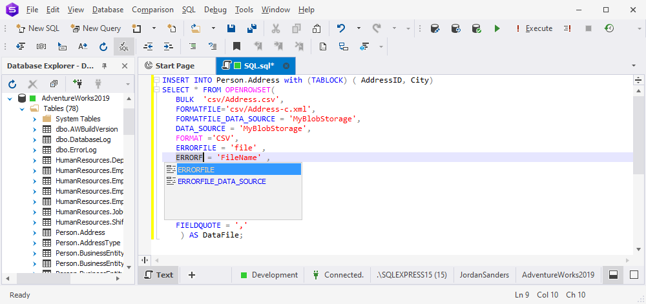The height and width of the screenshot is (304, 646).
Task: Click the new connection plug icon
Action: [77, 85]
